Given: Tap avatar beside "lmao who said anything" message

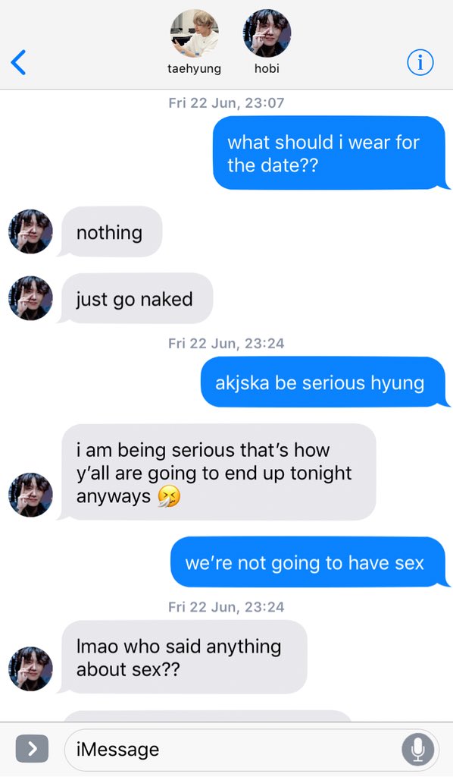Looking at the screenshot, I should [30, 668].
